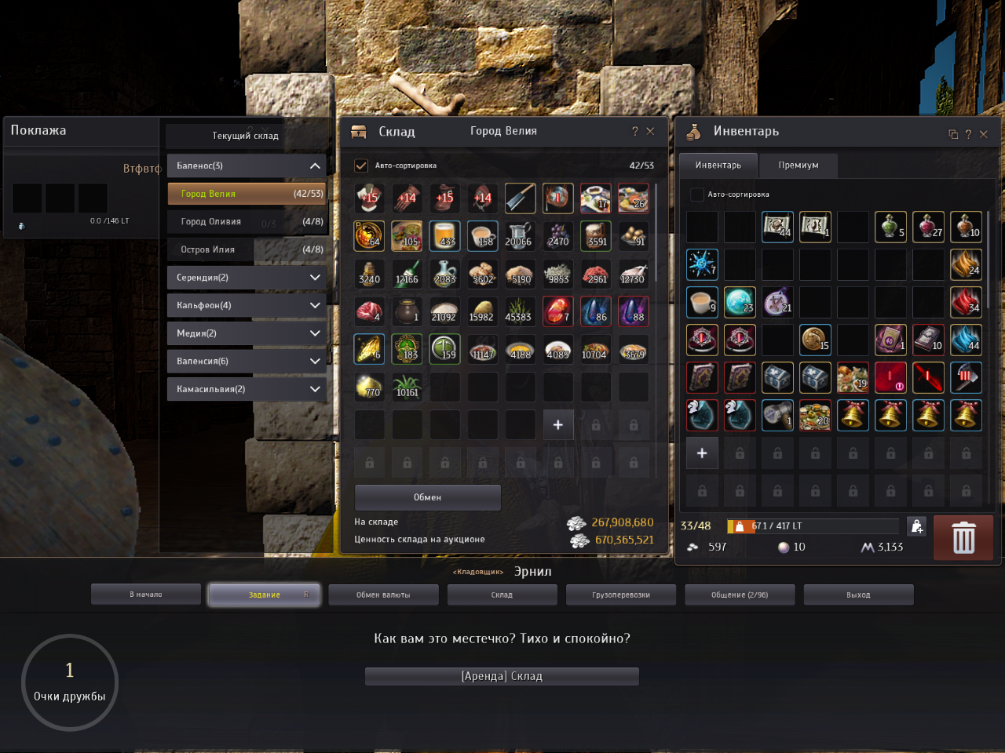Viewport: 1005px width, 753px height.
Task: Open Общение (2/96) option
Action: [x=740, y=595]
